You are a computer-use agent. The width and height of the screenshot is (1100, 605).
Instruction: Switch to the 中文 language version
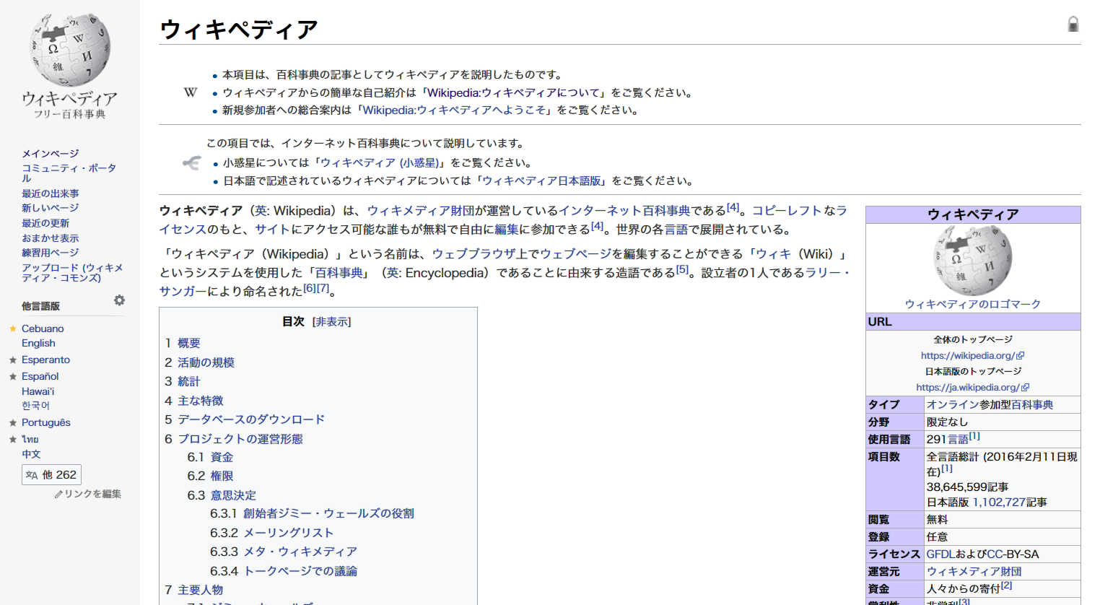click(31, 454)
